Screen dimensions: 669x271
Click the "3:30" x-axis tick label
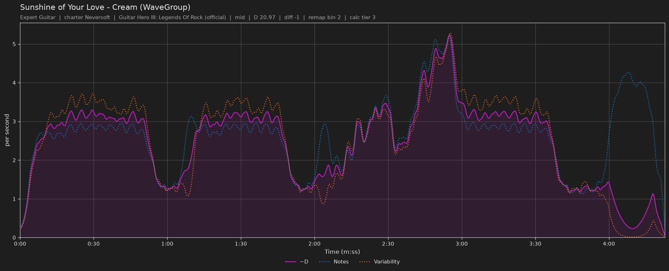tap(535, 244)
